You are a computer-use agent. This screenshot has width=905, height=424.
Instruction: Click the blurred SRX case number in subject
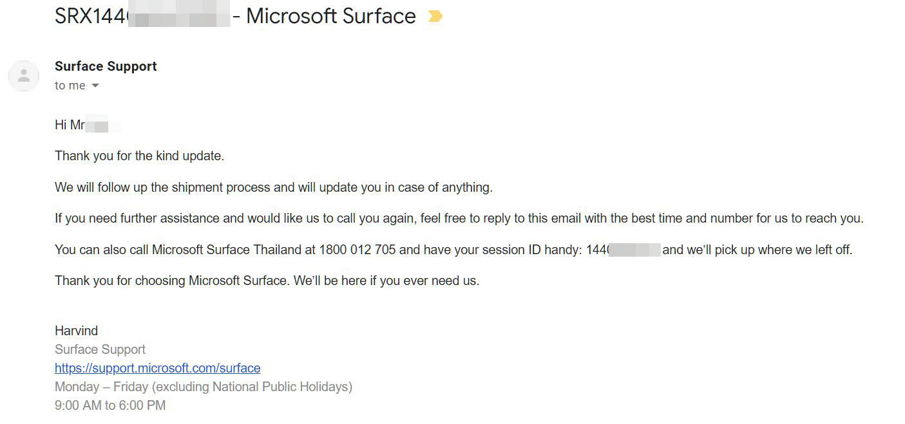(142, 16)
